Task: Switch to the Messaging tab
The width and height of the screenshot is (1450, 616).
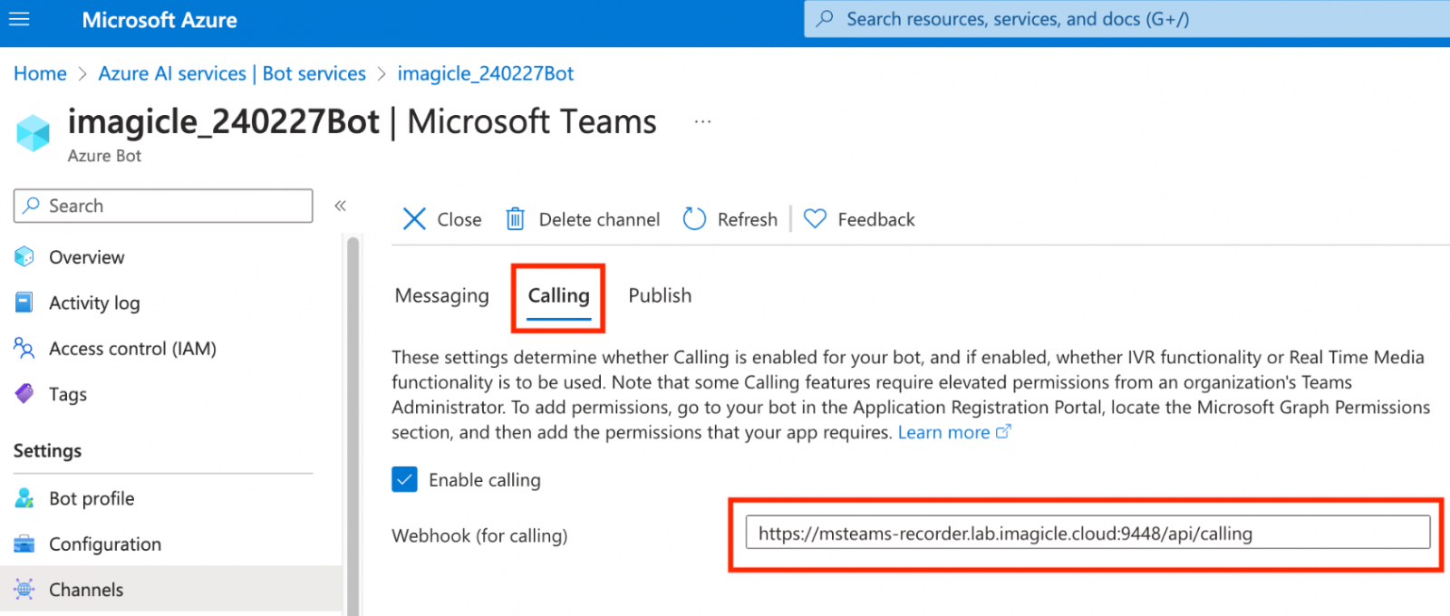Action: click(441, 295)
